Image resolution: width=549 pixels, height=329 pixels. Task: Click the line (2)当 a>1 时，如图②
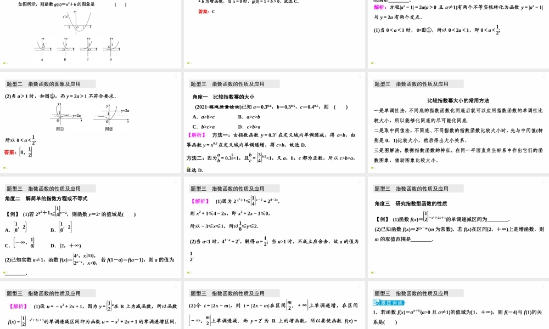(60, 96)
